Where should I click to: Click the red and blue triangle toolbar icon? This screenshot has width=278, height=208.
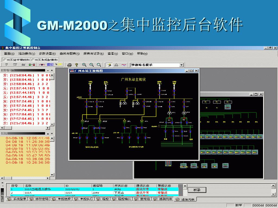pyautogui.click(x=124, y=65)
